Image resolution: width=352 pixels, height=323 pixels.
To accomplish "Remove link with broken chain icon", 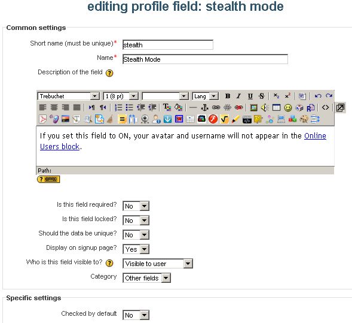I will [x=227, y=108].
